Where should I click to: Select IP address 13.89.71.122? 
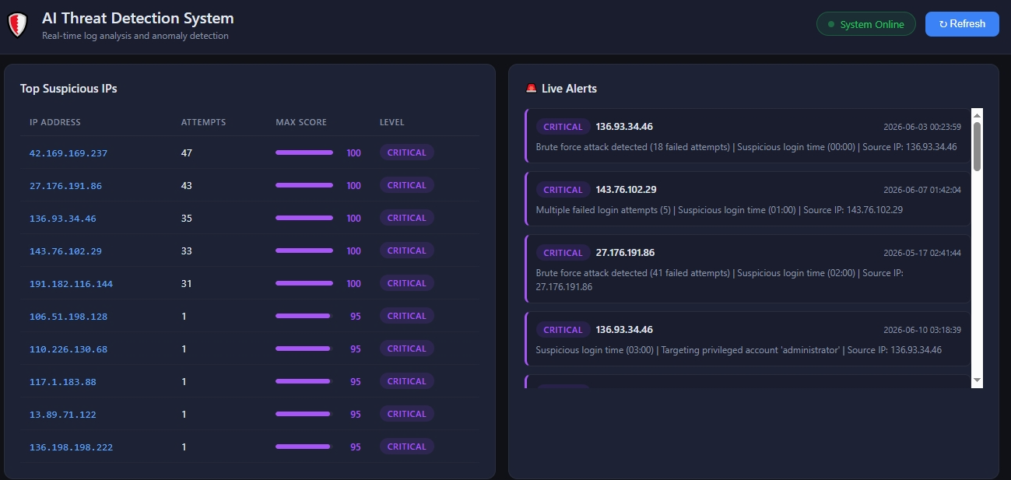pyautogui.click(x=63, y=415)
